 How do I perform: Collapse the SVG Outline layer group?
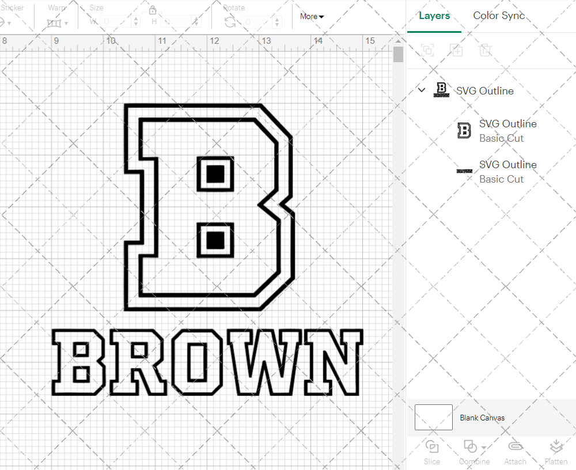421,90
